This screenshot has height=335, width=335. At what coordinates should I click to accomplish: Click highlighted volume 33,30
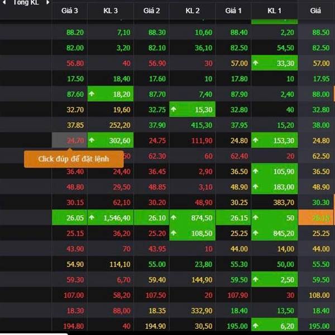coord(274,63)
